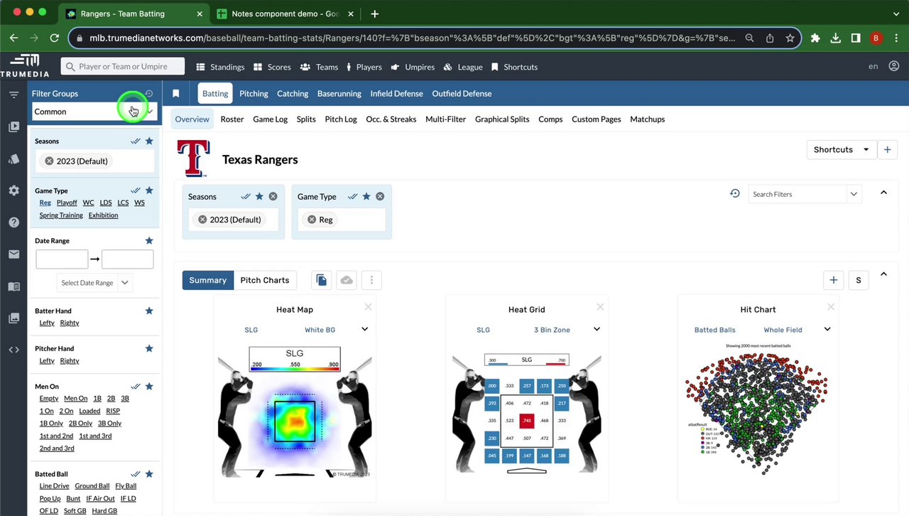The width and height of the screenshot is (909, 516).
Task: Switch to the Catching tab
Action: (x=293, y=93)
